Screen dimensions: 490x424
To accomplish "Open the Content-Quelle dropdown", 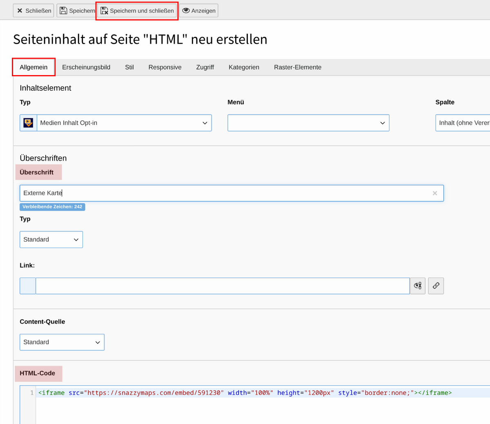I will click(62, 342).
